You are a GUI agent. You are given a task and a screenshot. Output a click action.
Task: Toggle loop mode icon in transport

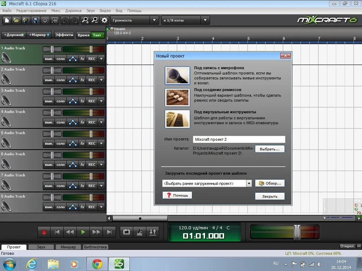click(127, 232)
